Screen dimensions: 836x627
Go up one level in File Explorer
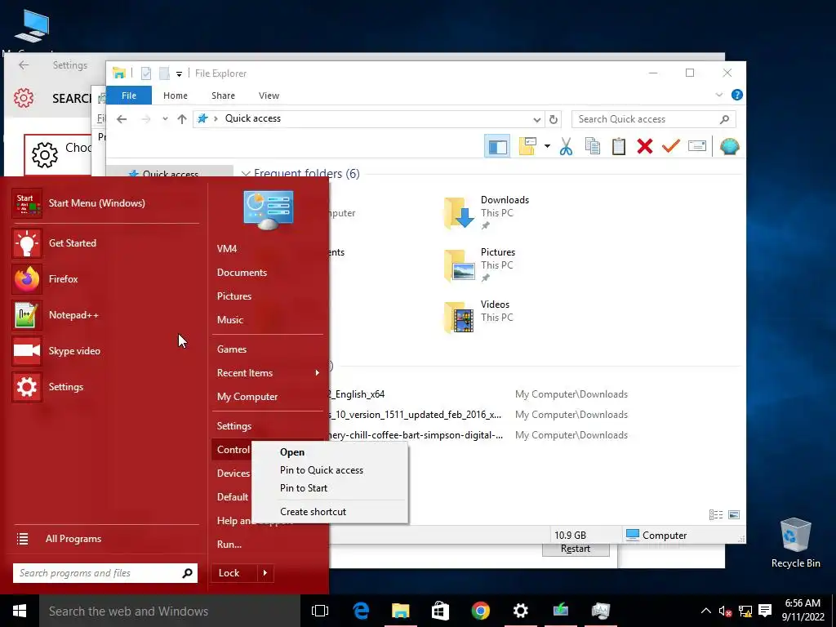pyautogui.click(x=182, y=119)
